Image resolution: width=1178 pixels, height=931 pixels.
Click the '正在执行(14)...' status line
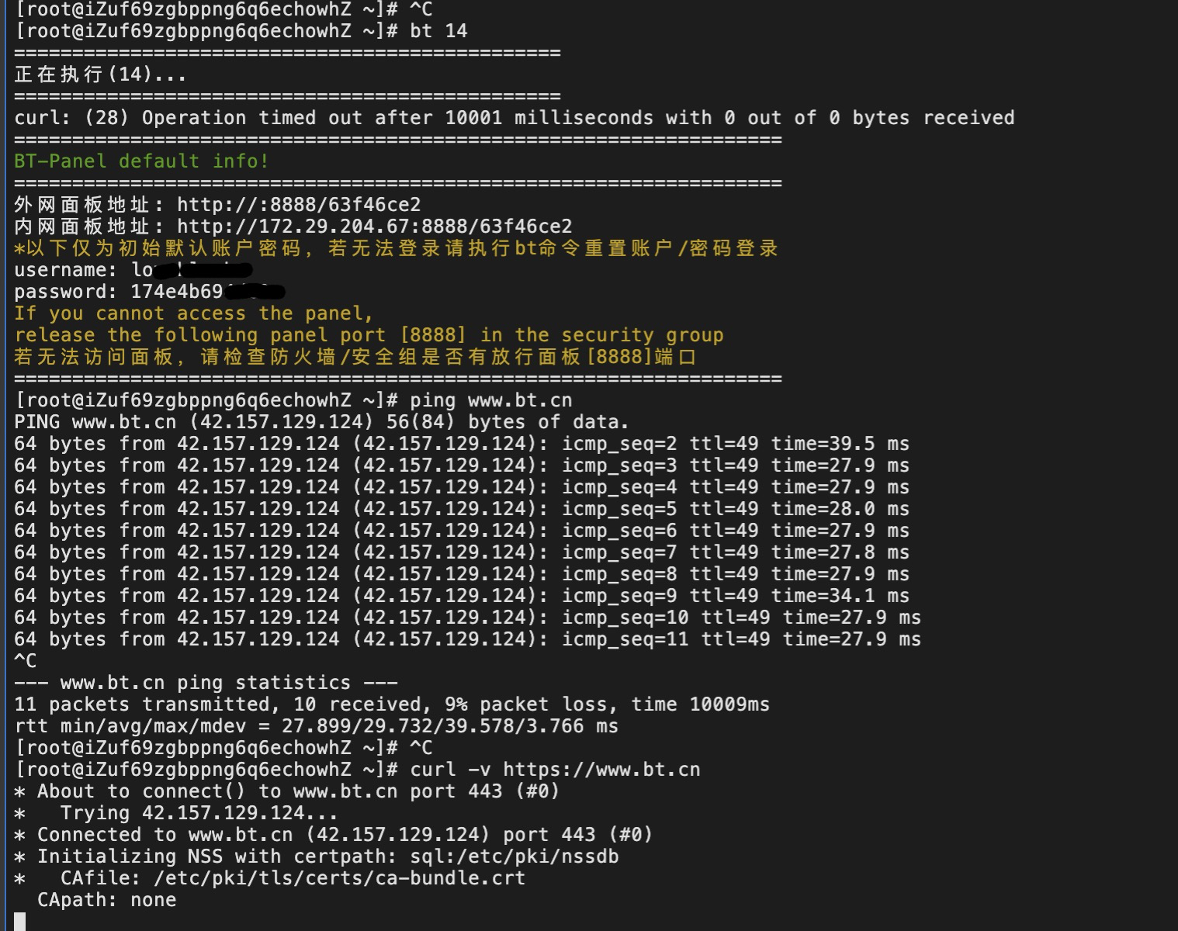click(x=100, y=74)
